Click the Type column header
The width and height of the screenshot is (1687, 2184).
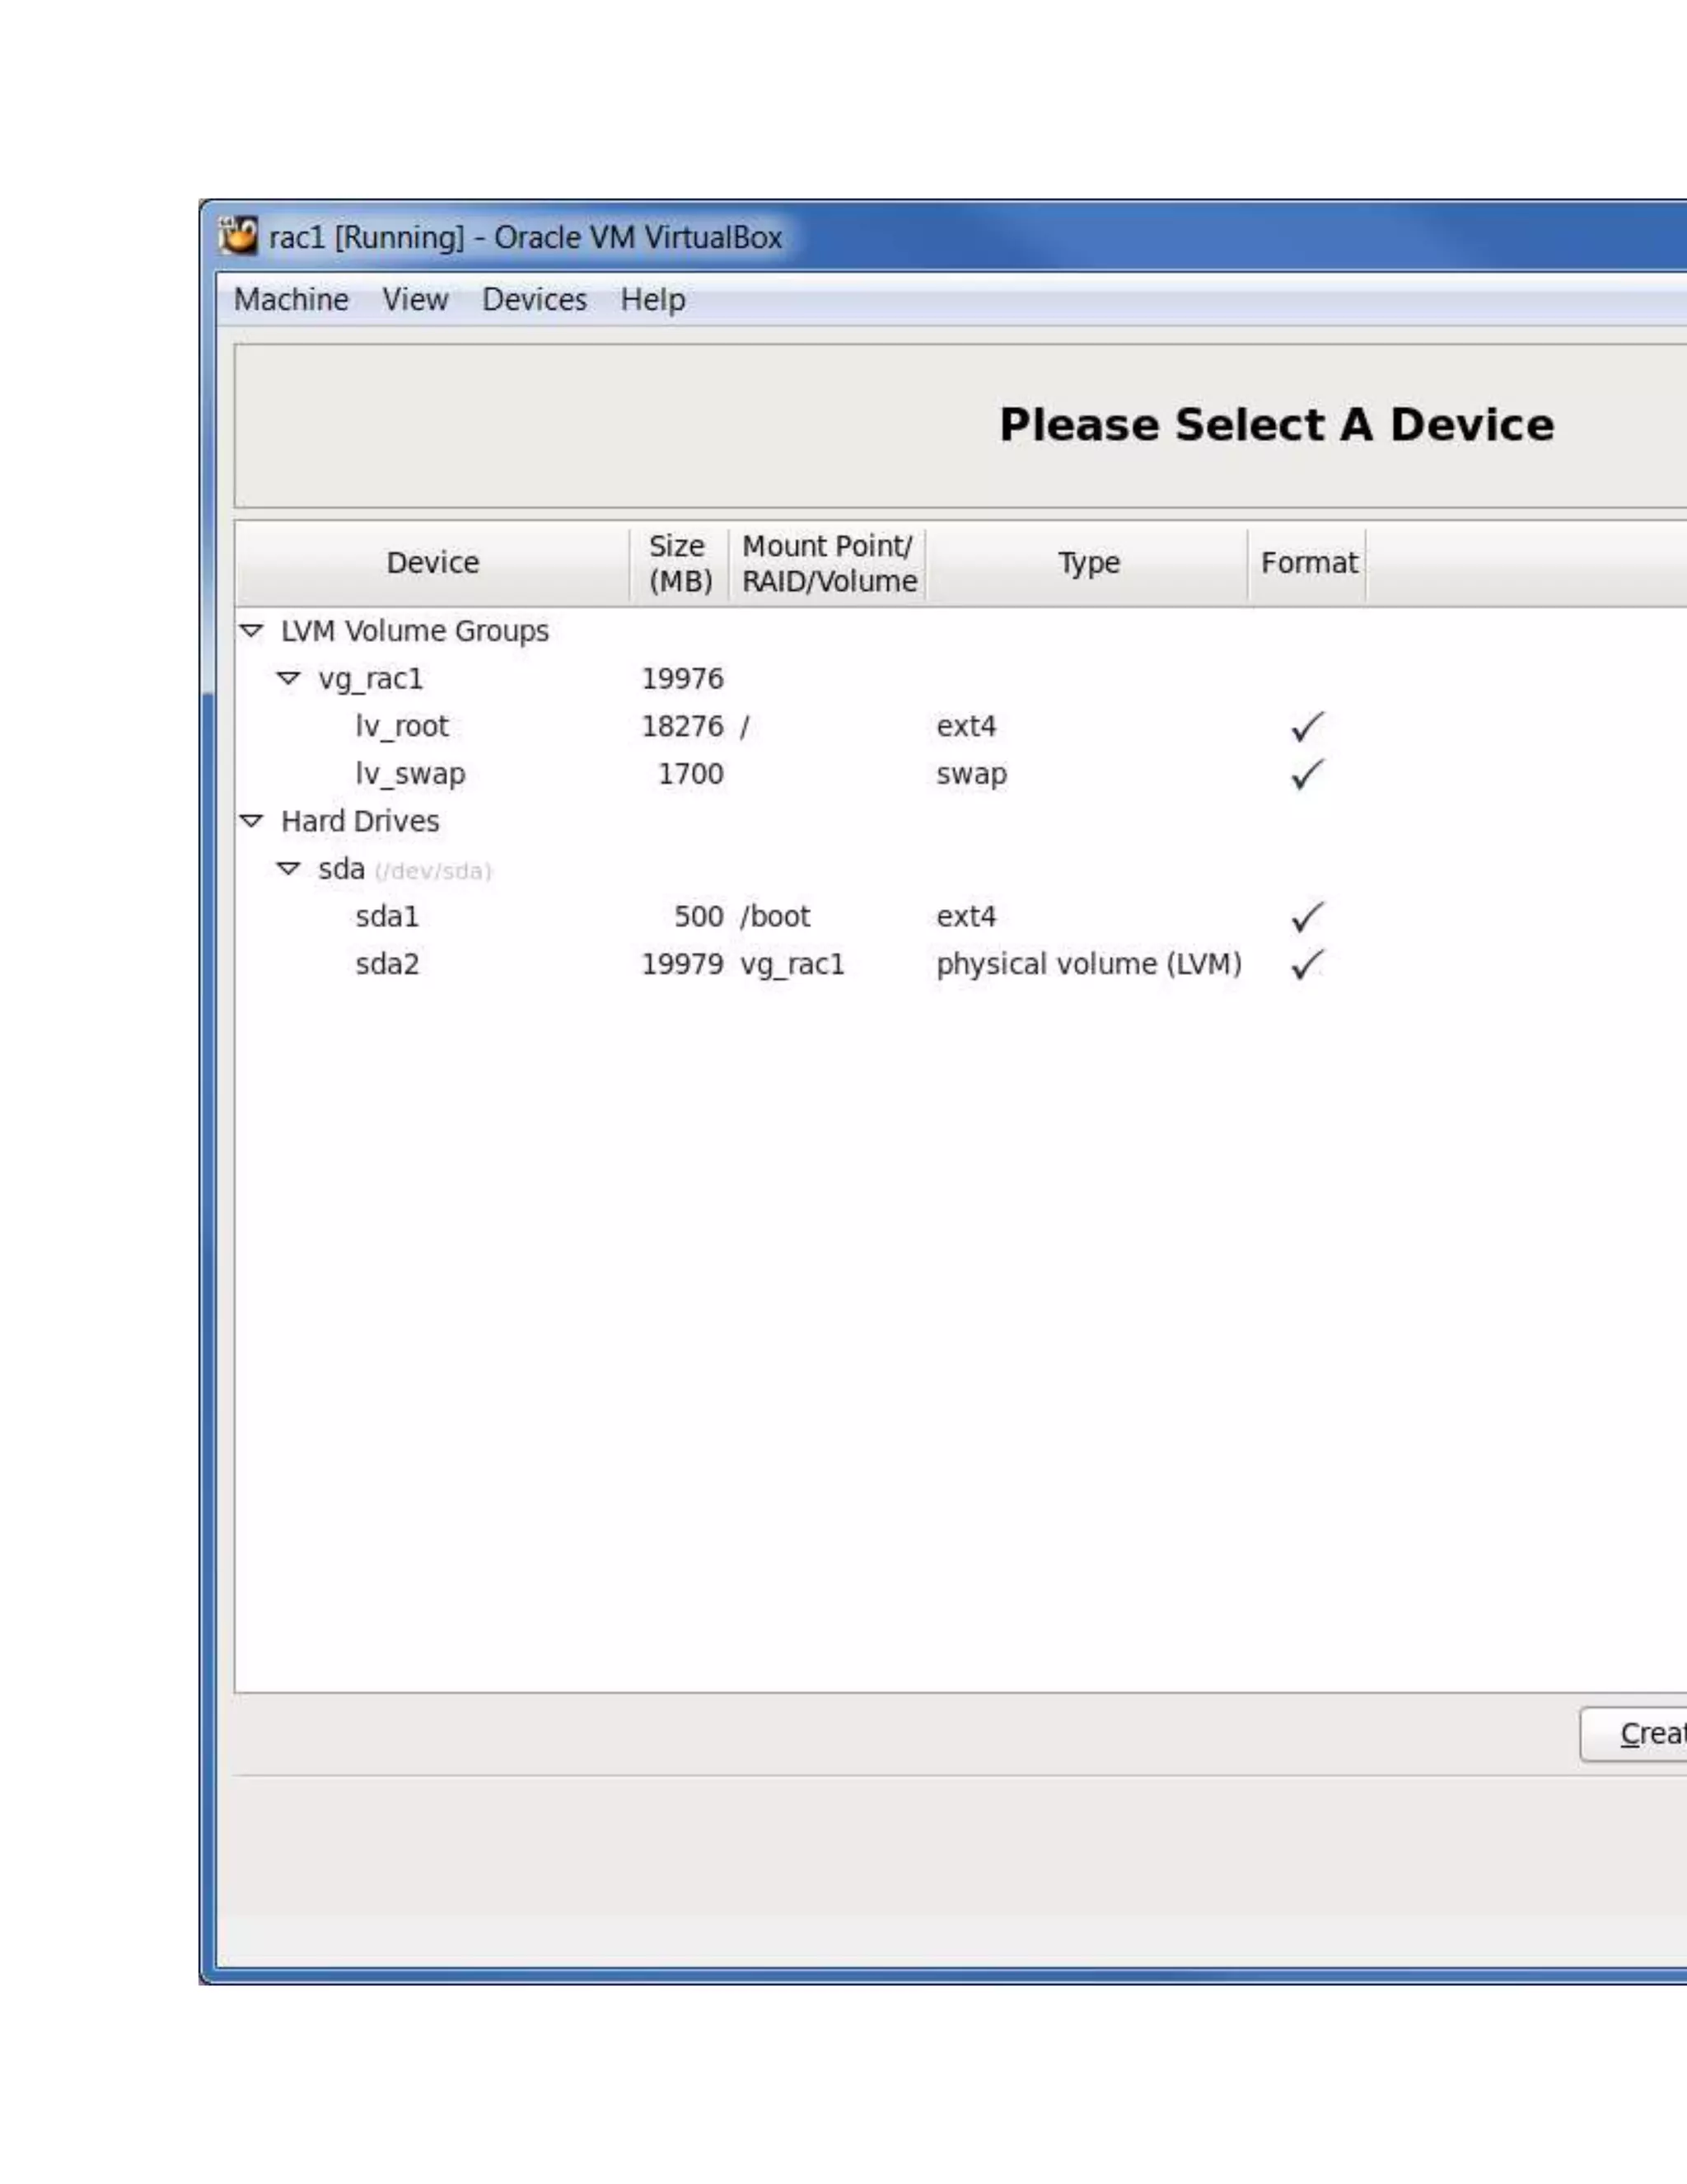click(1087, 563)
